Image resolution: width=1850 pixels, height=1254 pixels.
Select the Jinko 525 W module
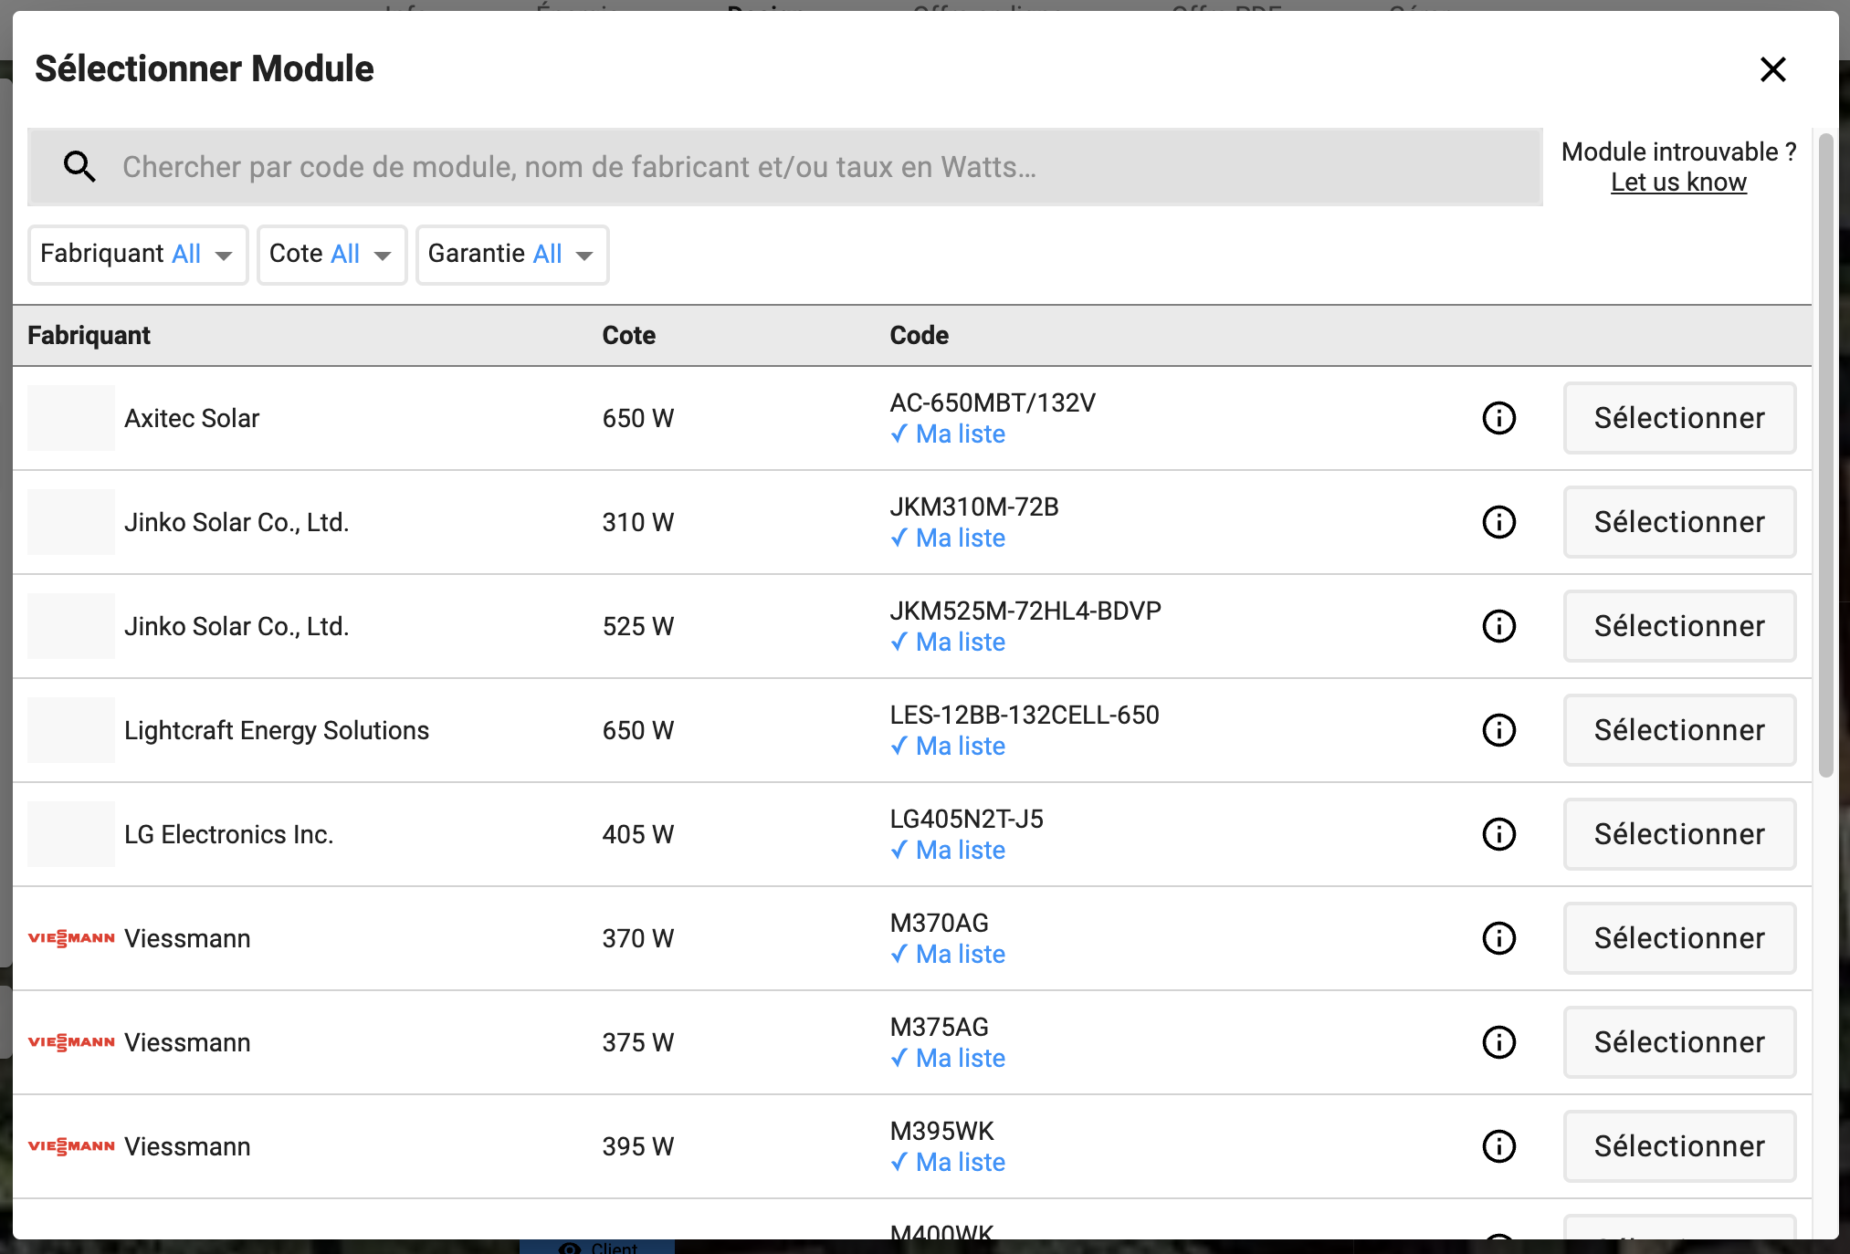point(1679,626)
